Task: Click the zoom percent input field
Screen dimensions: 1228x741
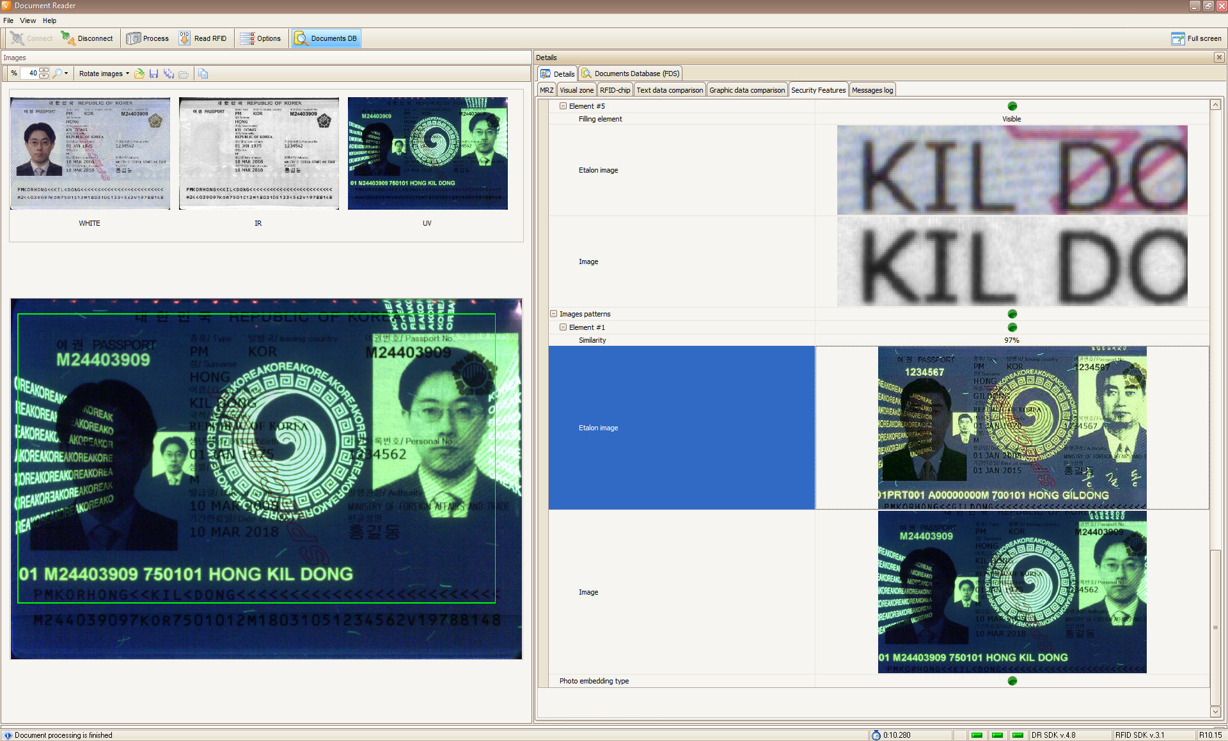Action: pos(30,74)
